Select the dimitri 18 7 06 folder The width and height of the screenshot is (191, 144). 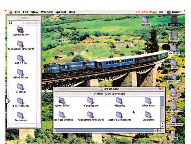(x=21, y=103)
